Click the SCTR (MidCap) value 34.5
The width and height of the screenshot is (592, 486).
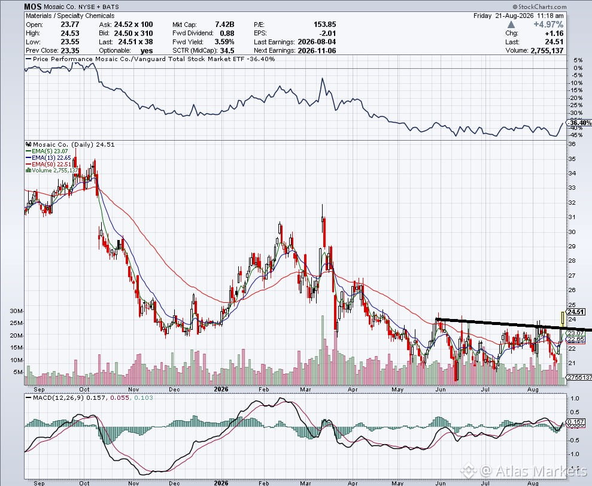click(x=227, y=50)
